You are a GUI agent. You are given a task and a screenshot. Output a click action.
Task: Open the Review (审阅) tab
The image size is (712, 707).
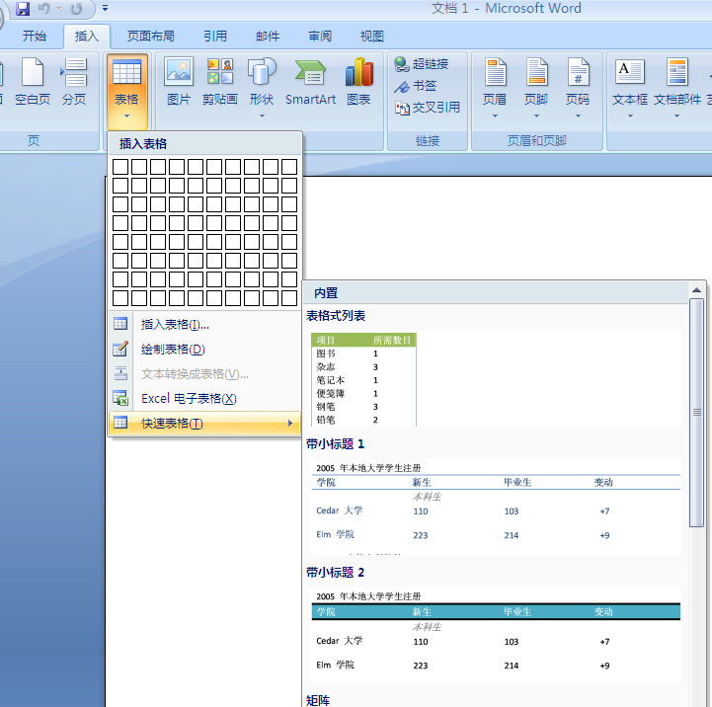(320, 37)
